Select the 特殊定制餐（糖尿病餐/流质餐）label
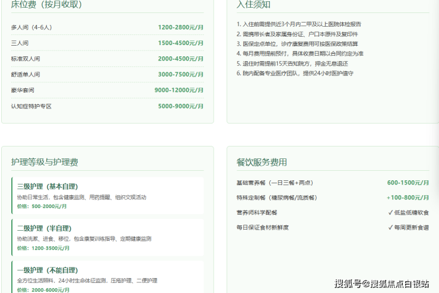This screenshot has height=293, width=439. [277, 198]
